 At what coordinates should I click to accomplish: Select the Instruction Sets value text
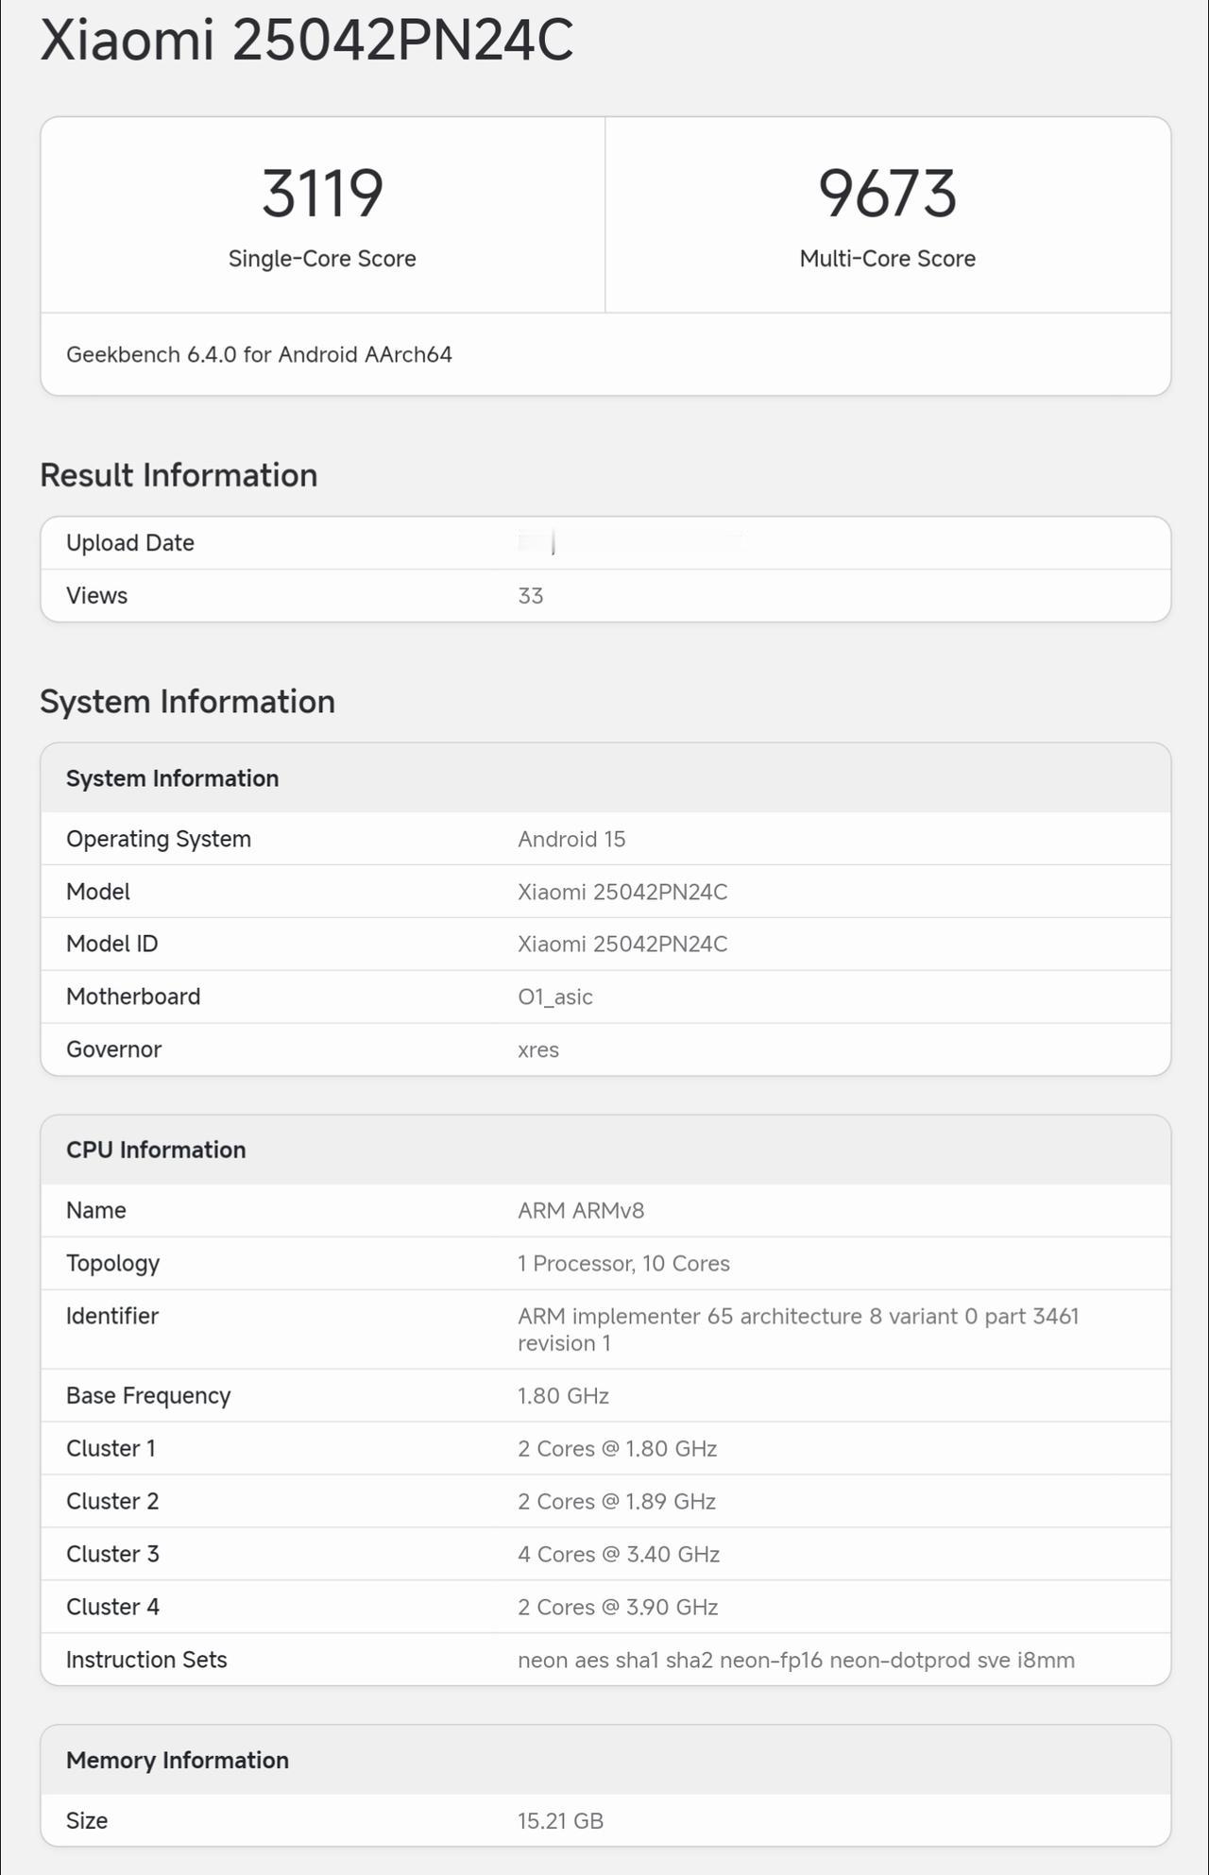(x=796, y=1660)
